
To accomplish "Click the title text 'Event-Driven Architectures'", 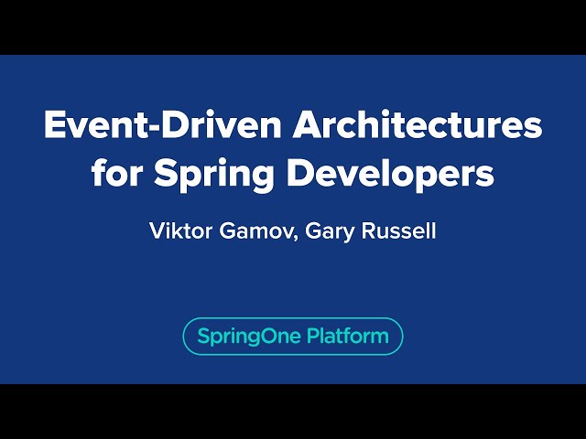I will coord(293,125).
